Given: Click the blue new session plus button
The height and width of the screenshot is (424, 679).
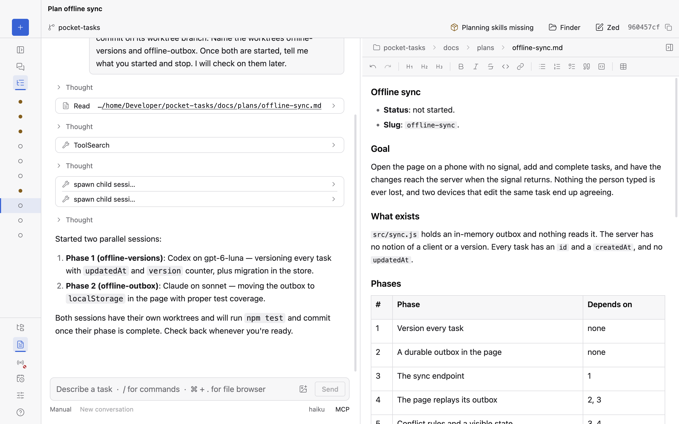Looking at the screenshot, I should pos(20,27).
